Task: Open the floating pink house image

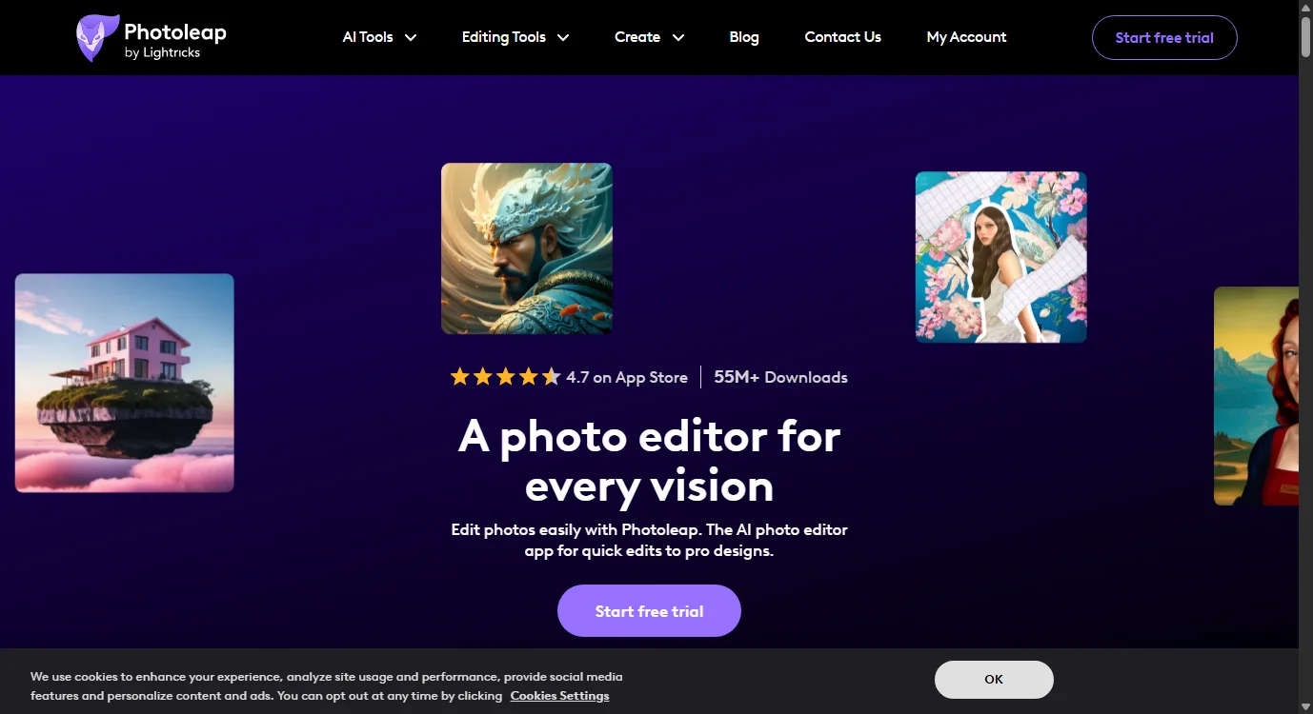Action: [x=124, y=383]
